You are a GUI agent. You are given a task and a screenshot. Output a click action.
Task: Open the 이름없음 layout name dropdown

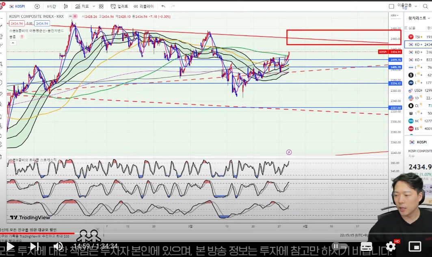tap(407, 6)
